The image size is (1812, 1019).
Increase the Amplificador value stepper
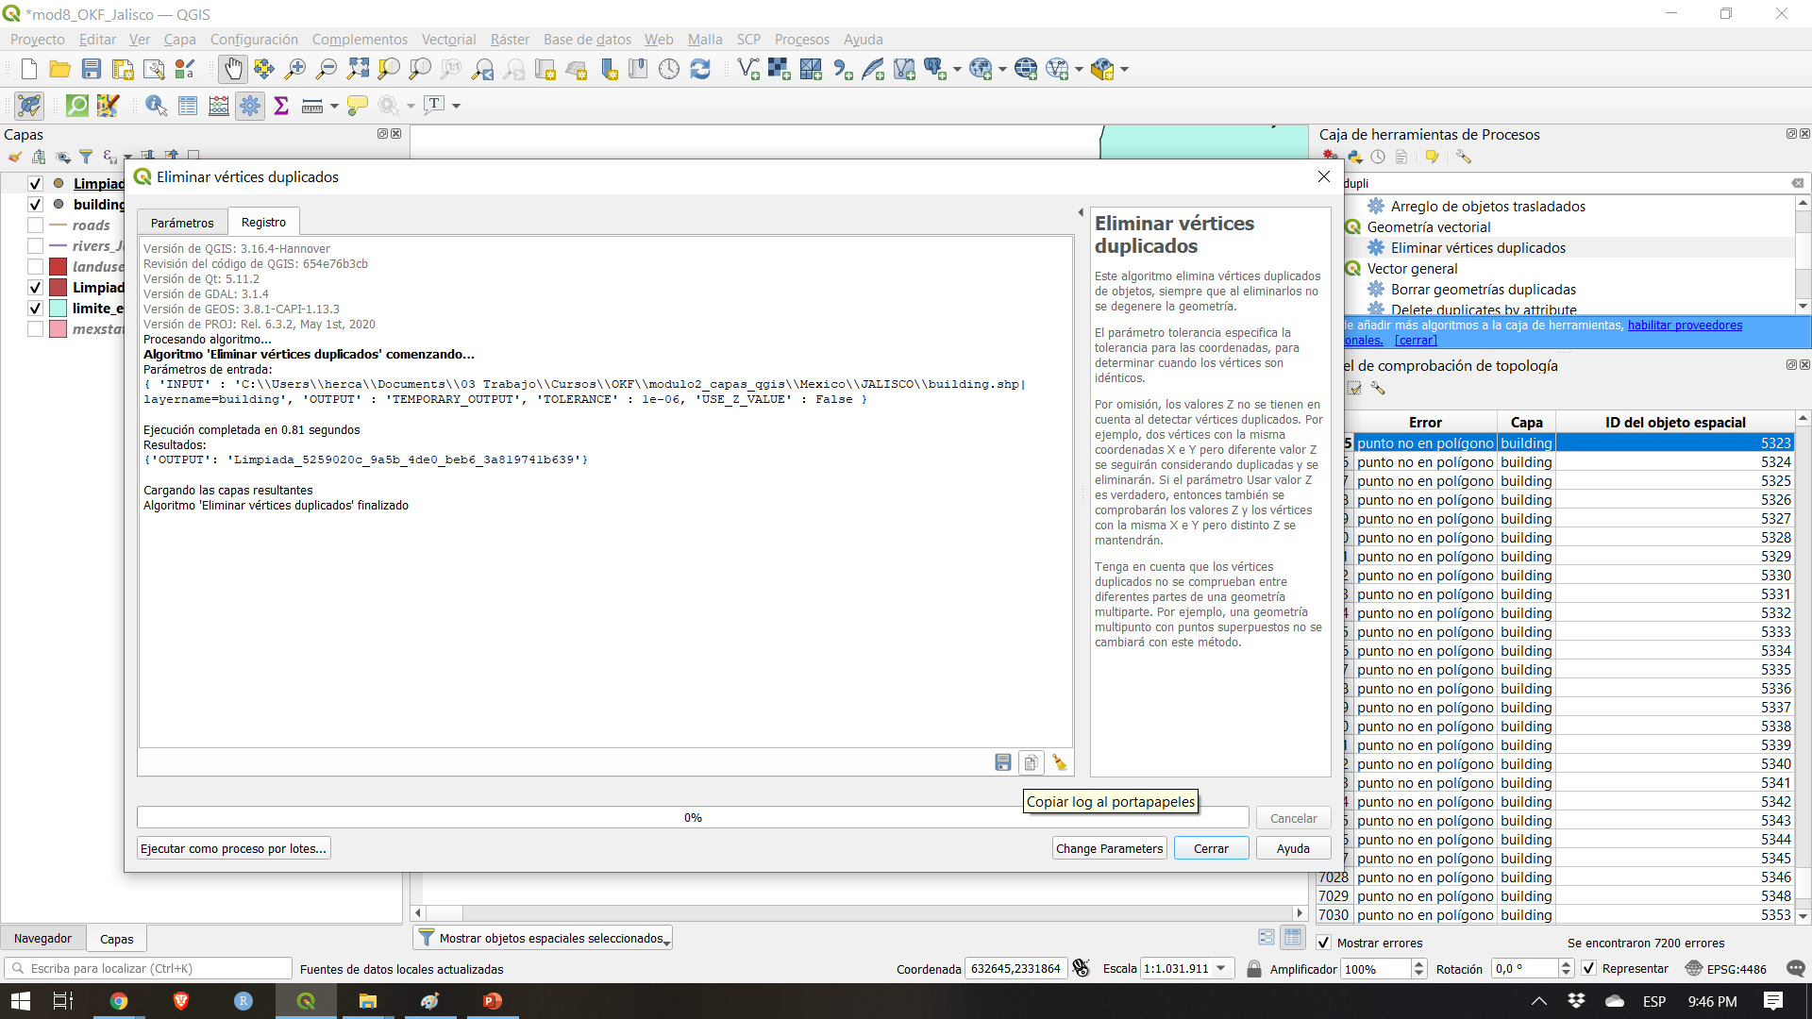click(1418, 964)
